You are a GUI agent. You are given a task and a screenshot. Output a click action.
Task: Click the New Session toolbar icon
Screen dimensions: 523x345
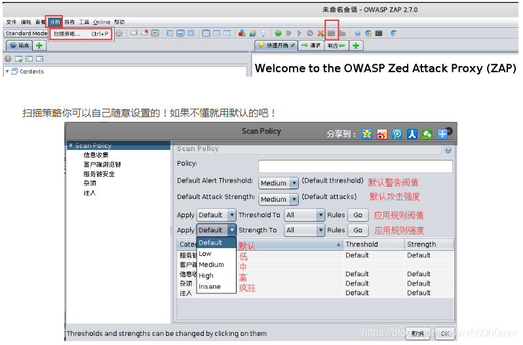[134, 33]
